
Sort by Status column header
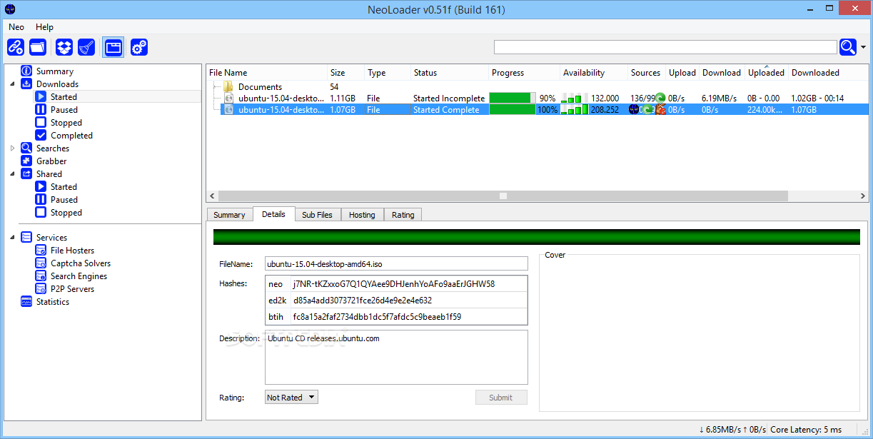[x=450, y=73]
